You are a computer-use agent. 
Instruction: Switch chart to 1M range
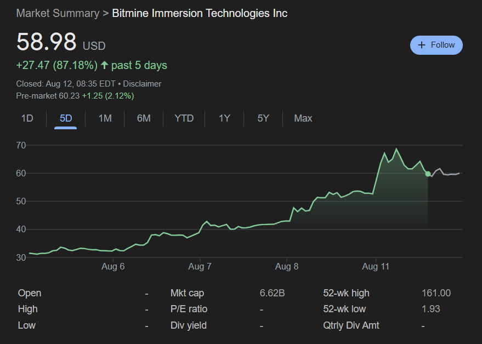(x=105, y=118)
